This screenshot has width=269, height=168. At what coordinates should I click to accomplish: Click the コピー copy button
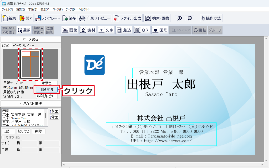pos(8,131)
